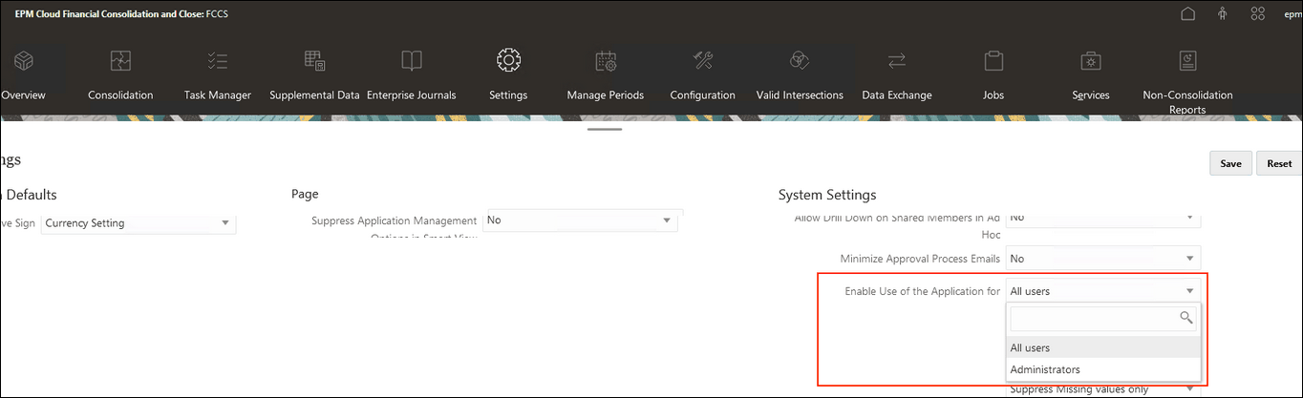Open the Accessibility settings icon

pos(1223,14)
